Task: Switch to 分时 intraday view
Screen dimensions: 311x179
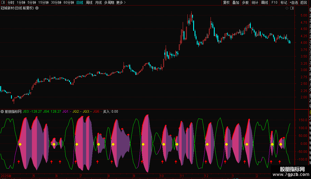Action: coord(11,2)
